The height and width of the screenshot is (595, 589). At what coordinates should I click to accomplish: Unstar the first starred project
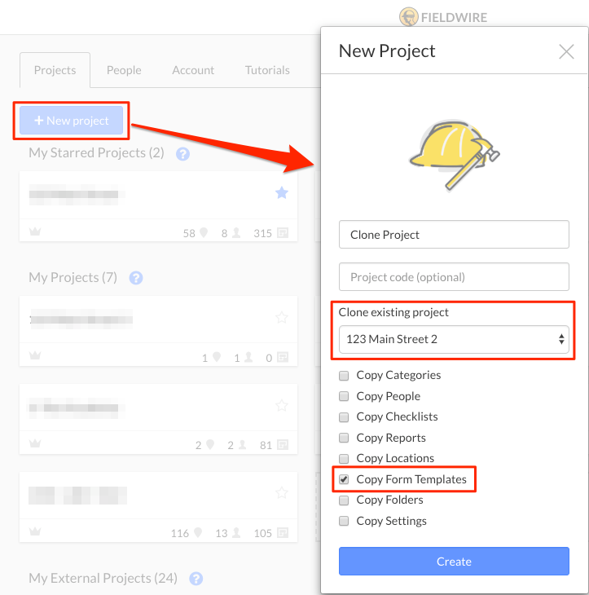(281, 193)
